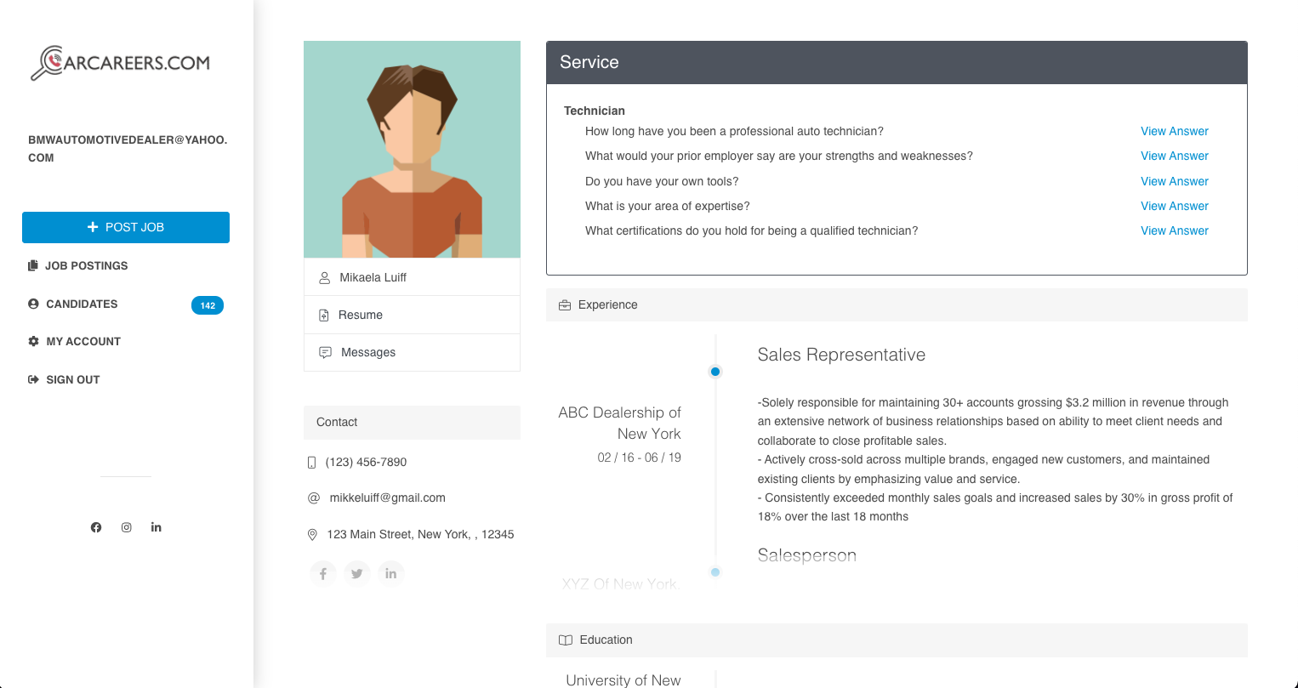1298x688 pixels.
Task: Click question "Do you have your own tools?"
Action: point(662,181)
